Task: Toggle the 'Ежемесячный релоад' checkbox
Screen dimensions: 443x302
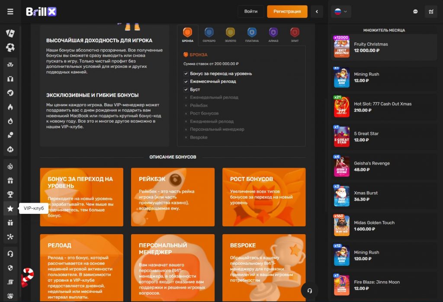Action: click(186, 82)
